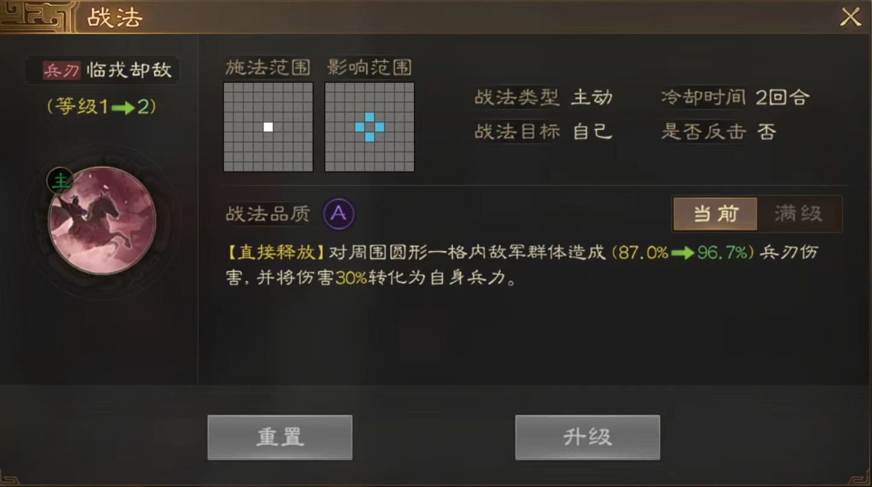Click the 兵刃 red type tag
The image size is (872, 487).
(62, 71)
